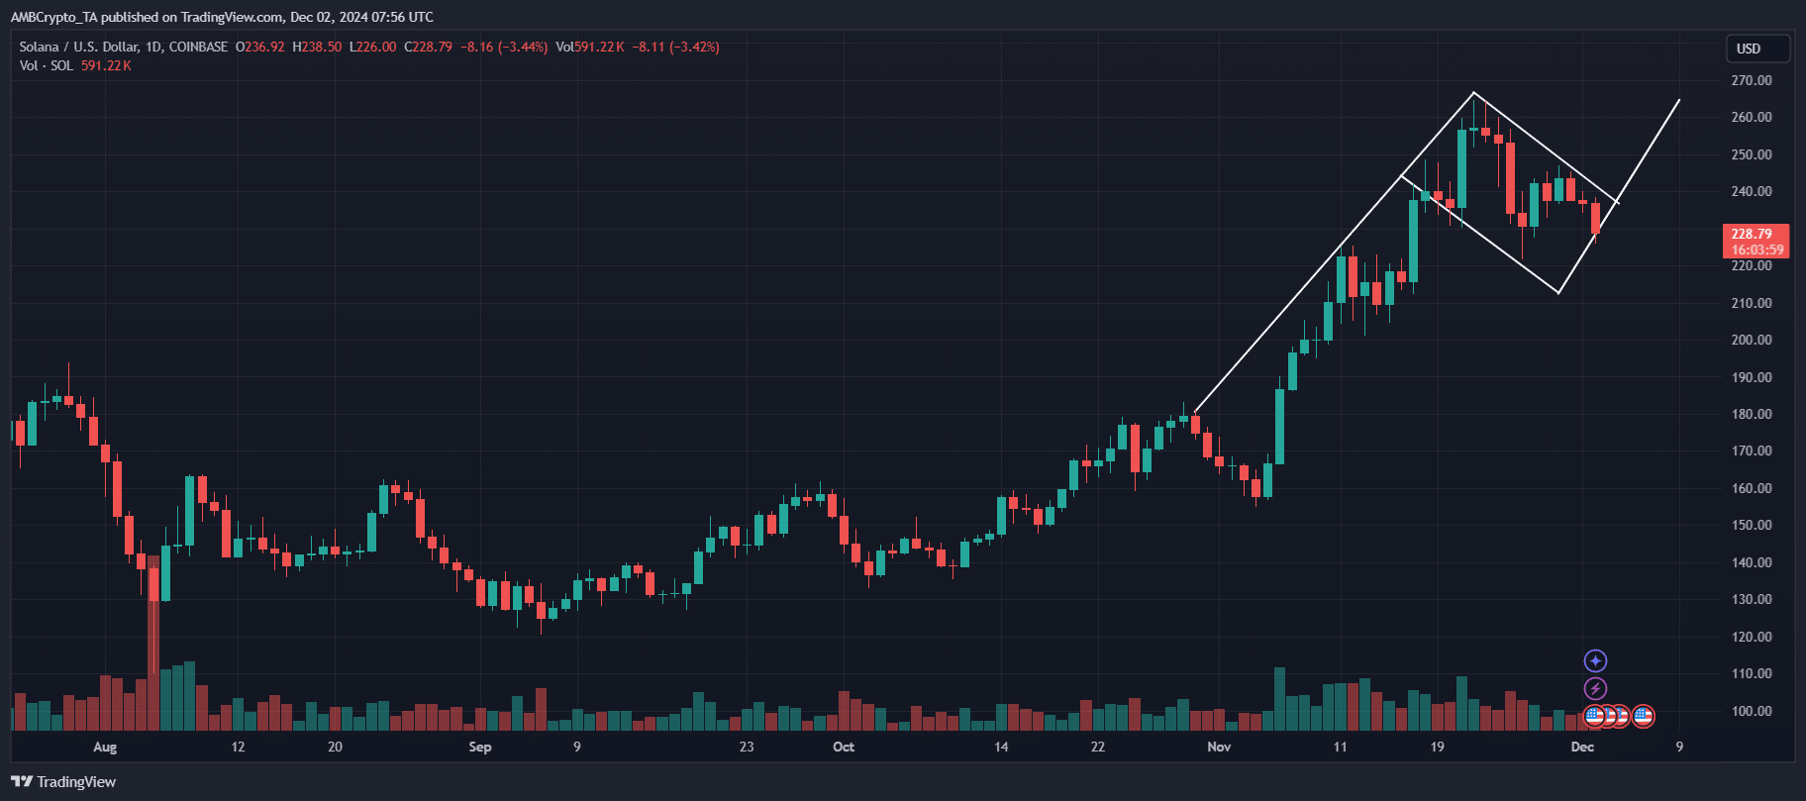Image resolution: width=1806 pixels, height=801 pixels.
Task: Click the 170.00 price axis label
Action: tap(1752, 451)
